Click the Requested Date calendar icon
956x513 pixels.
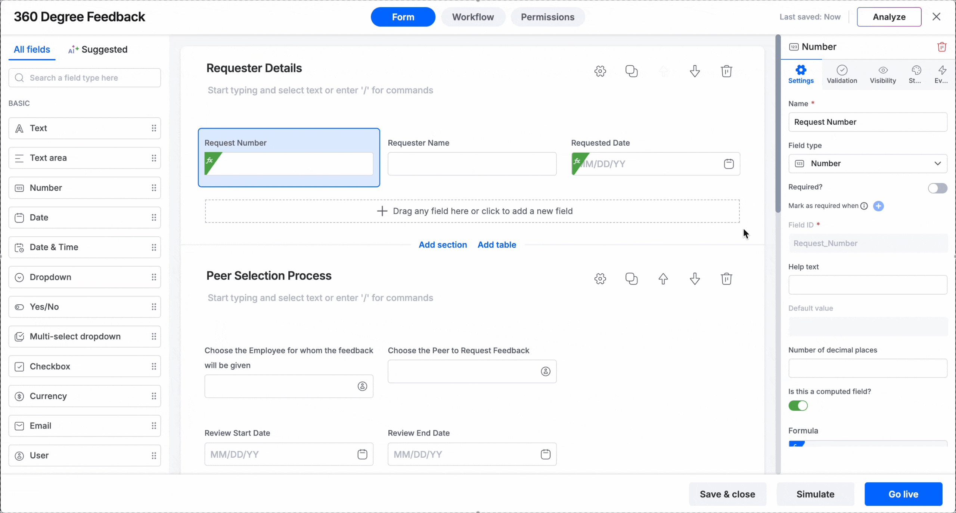click(729, 164)
